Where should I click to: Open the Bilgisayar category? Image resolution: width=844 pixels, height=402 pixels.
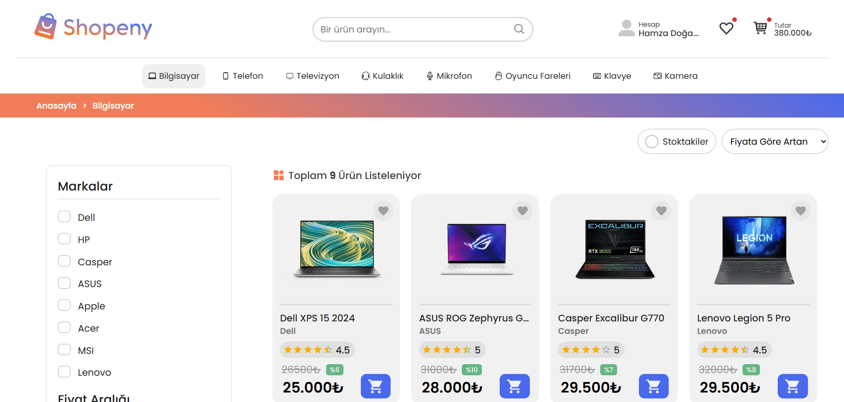[x=174, y=76]
